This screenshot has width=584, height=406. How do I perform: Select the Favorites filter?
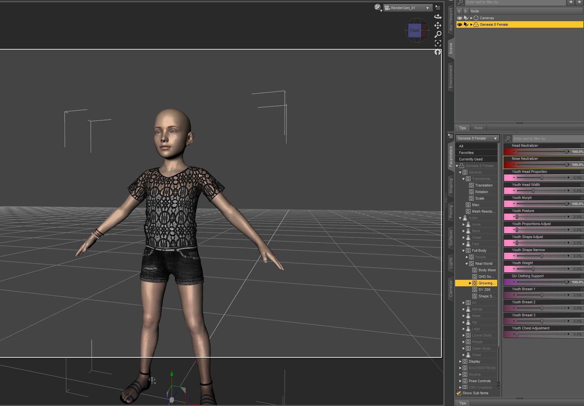click(x=466, y=153)
